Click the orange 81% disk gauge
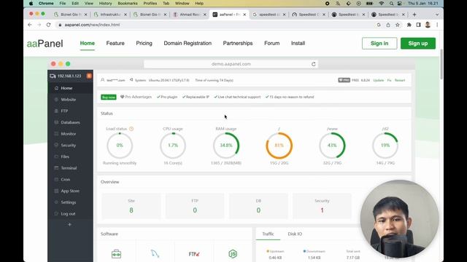Image resolution: width=467 pixels, height=262 pixels. (279, 146)
